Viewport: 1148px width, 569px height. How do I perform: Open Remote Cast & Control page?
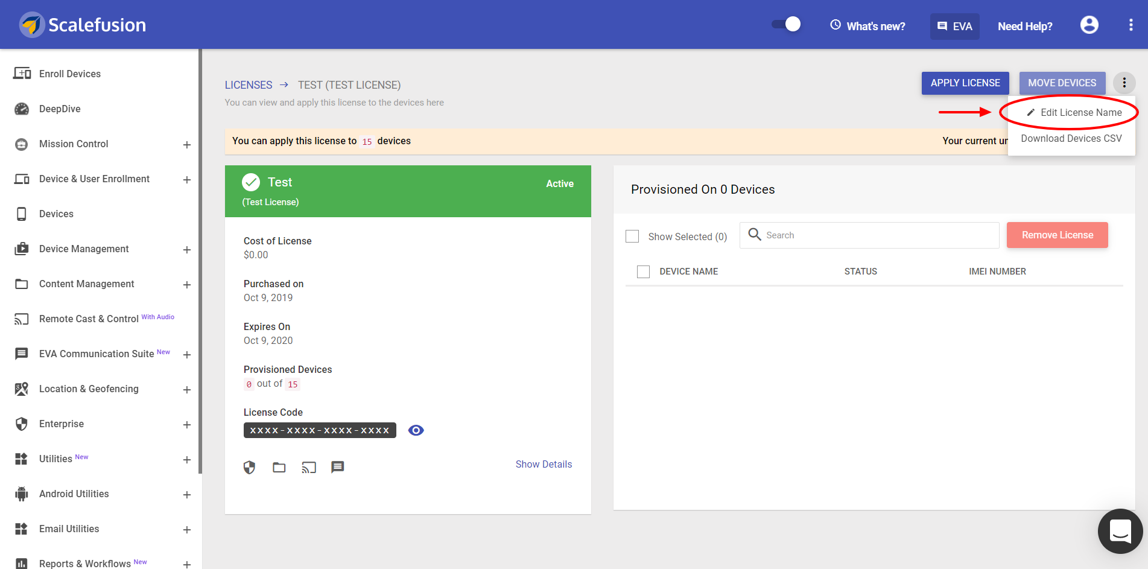click(x=89, y=319)
